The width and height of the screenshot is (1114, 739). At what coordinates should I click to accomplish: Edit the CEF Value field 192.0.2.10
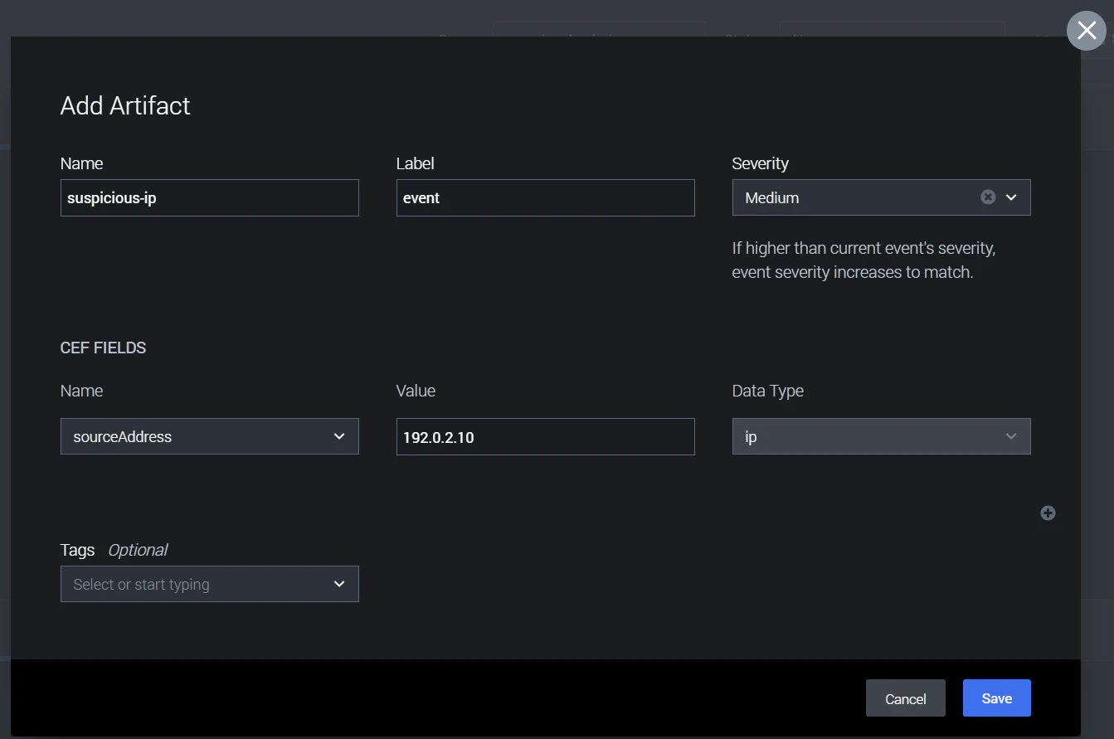tap(546, 436)
